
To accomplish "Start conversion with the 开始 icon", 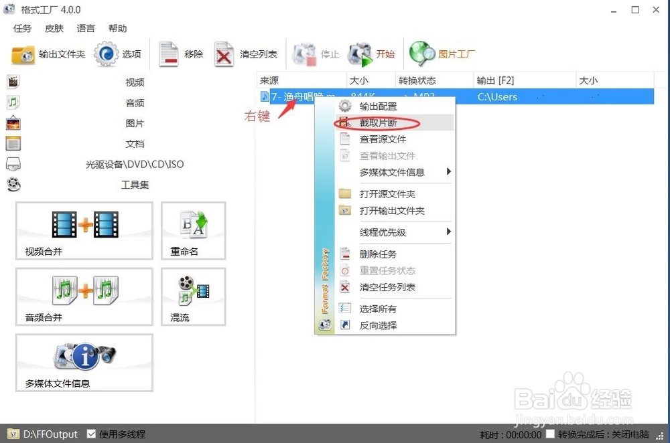I will tap(372, 54).
